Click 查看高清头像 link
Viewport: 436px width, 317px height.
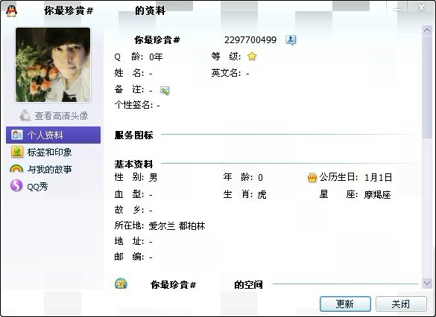61,116
